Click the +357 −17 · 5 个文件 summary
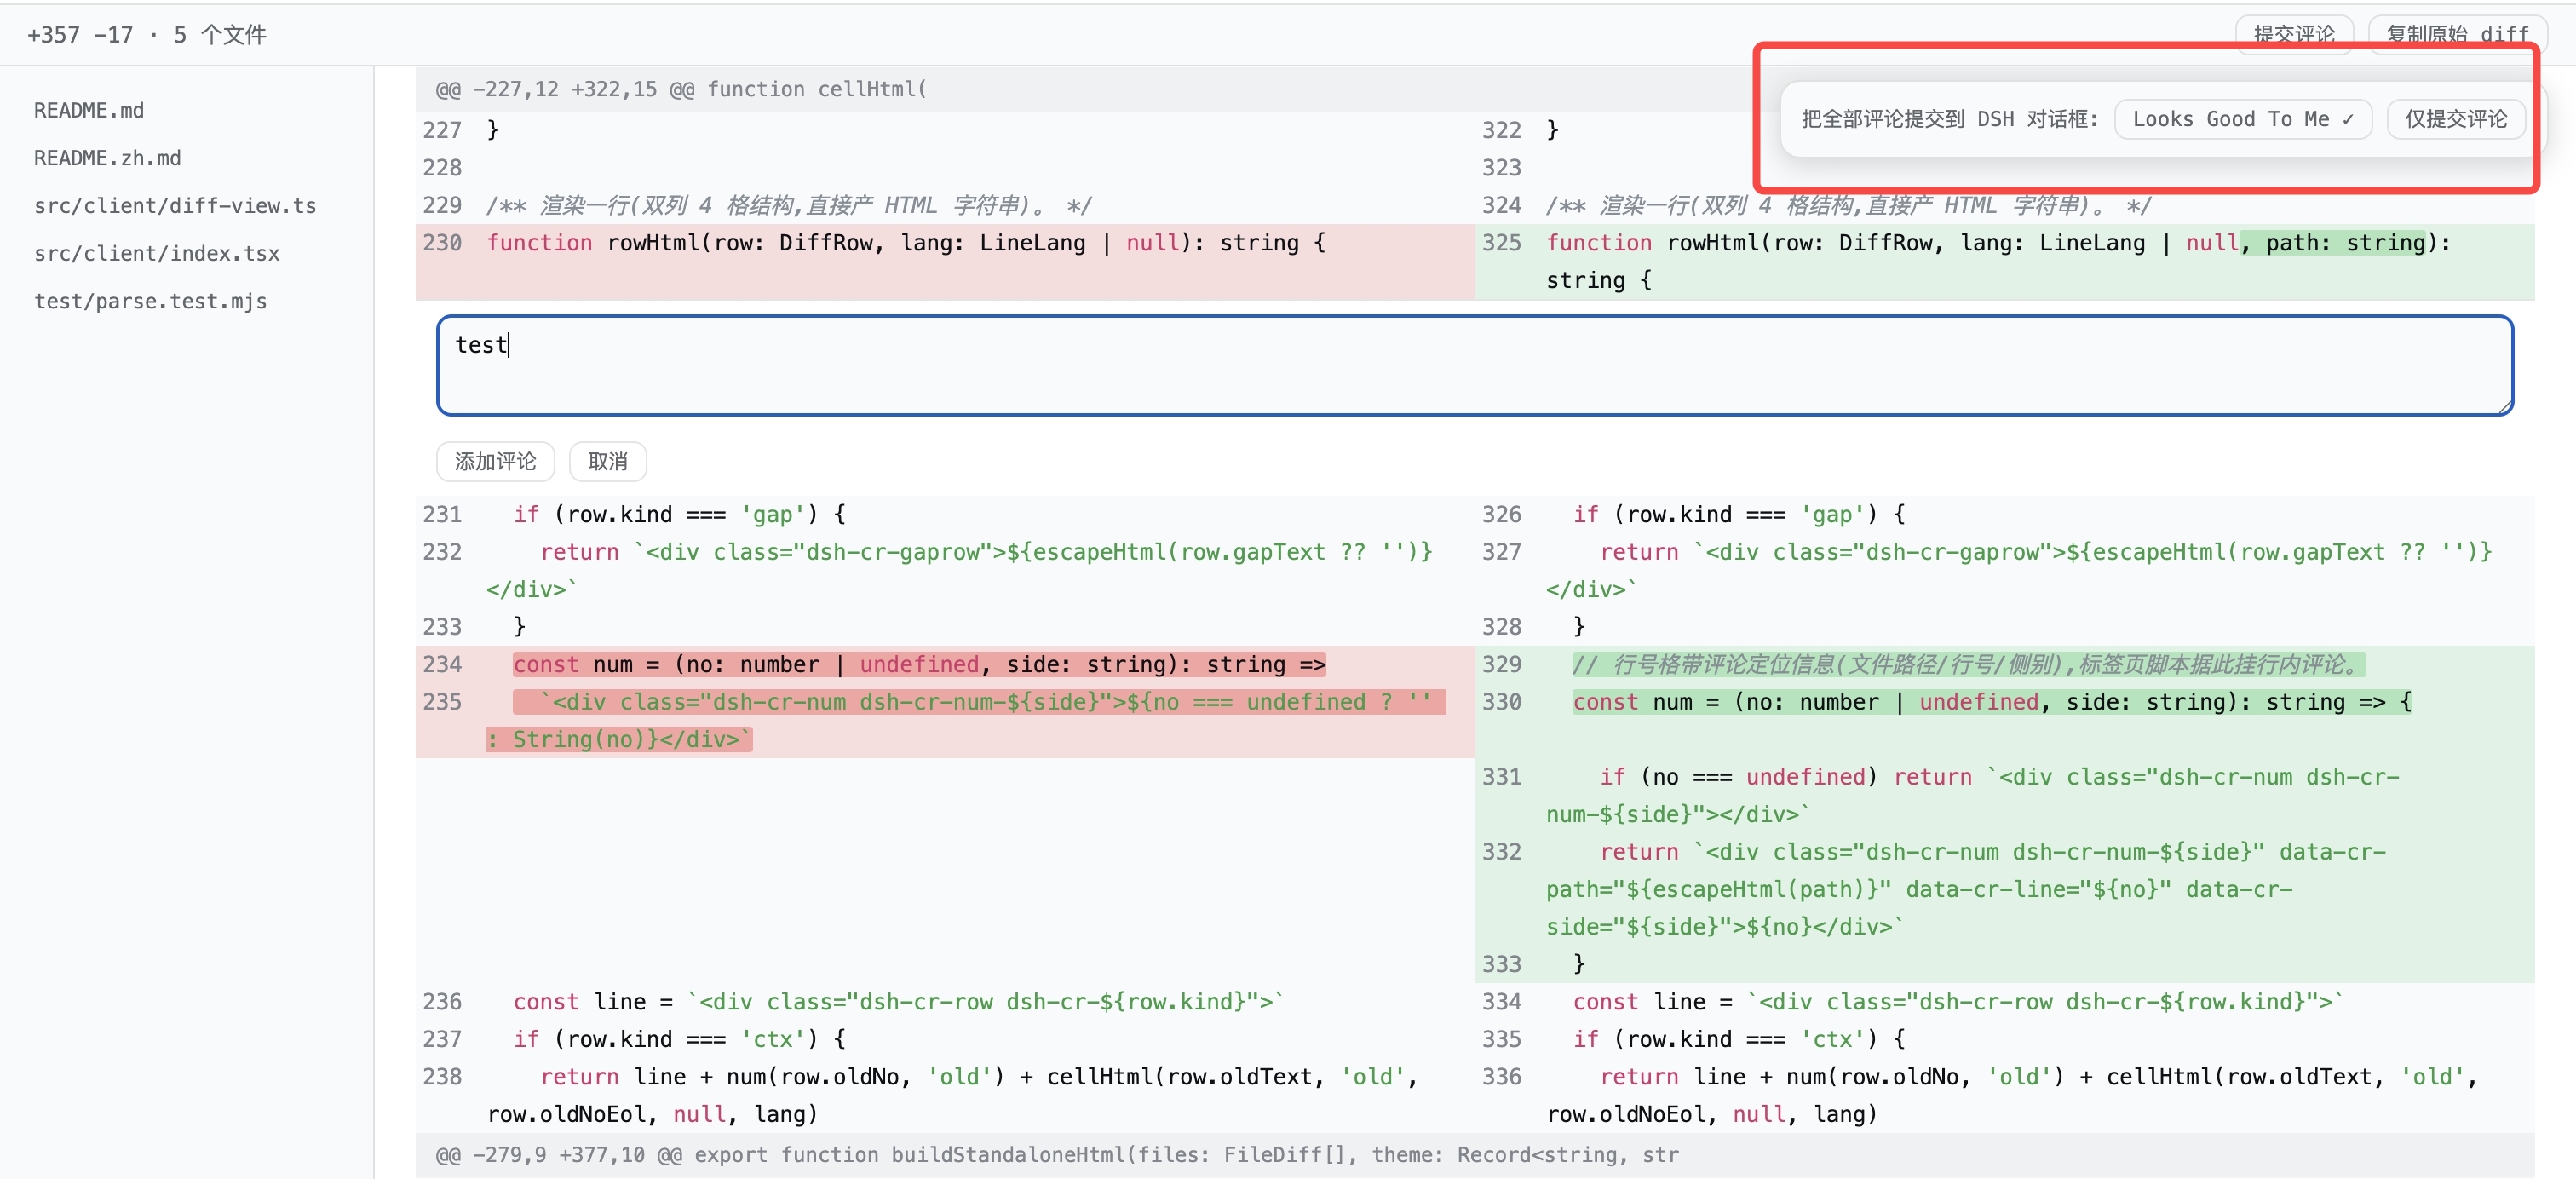Screen dimensions: 2576x1179 (x=147, y=35)
